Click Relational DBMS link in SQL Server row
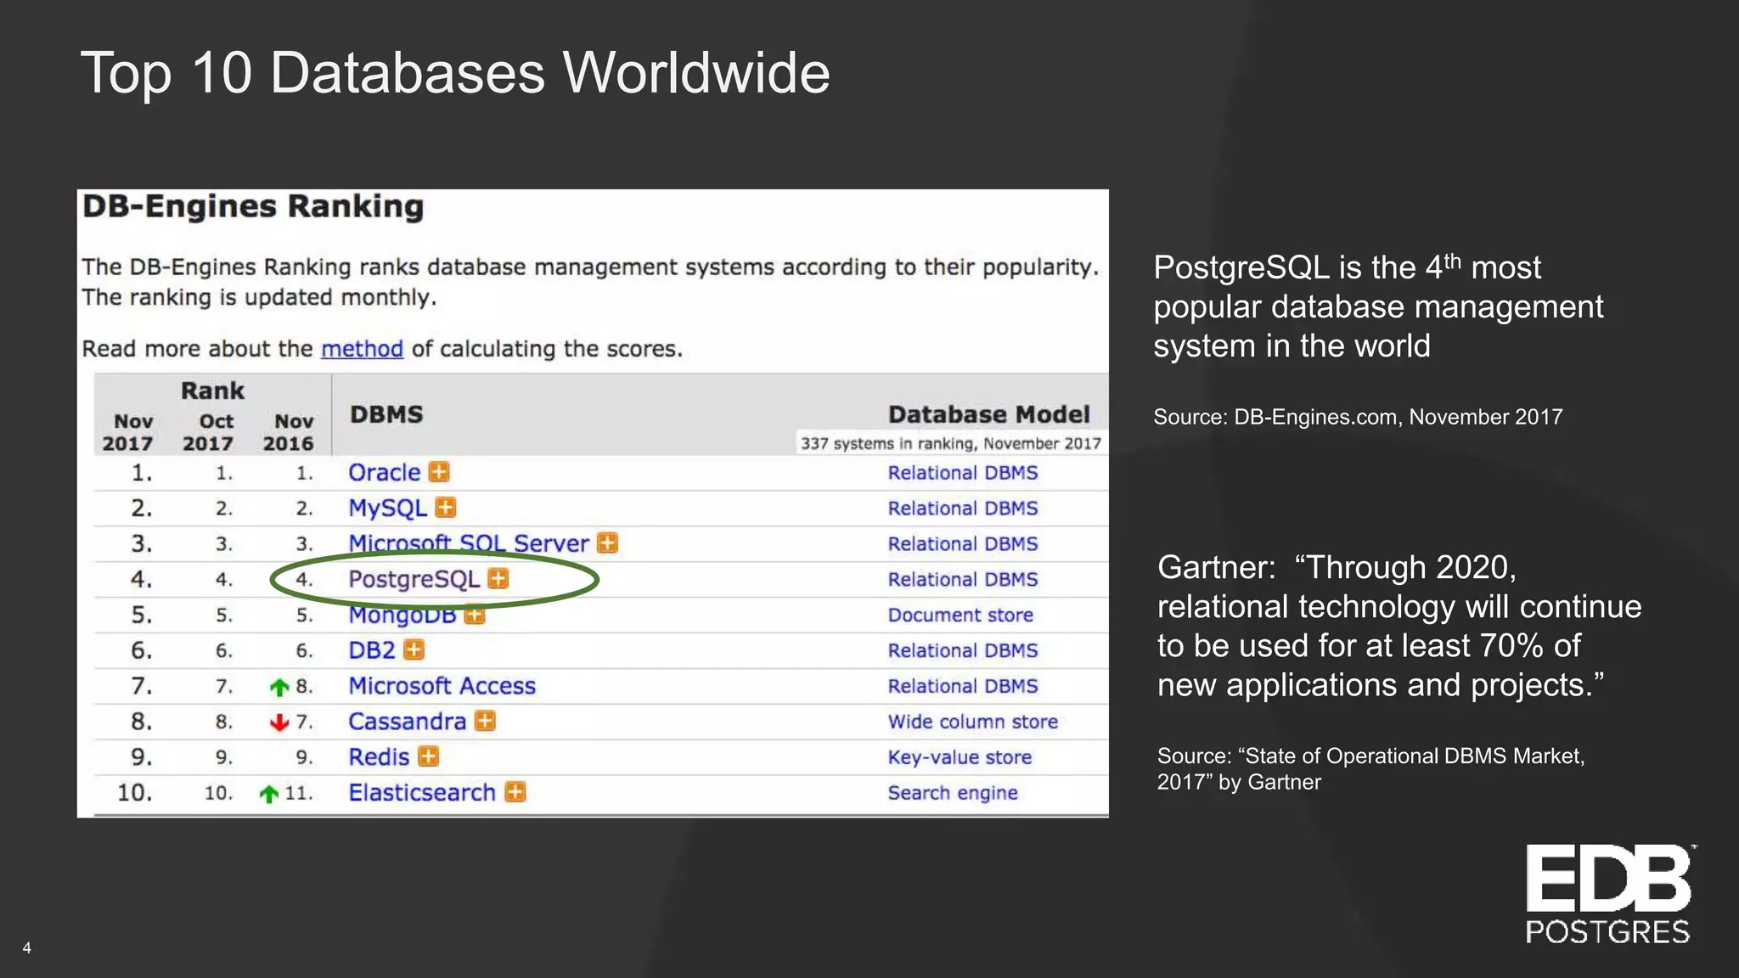 coord(963,544)
